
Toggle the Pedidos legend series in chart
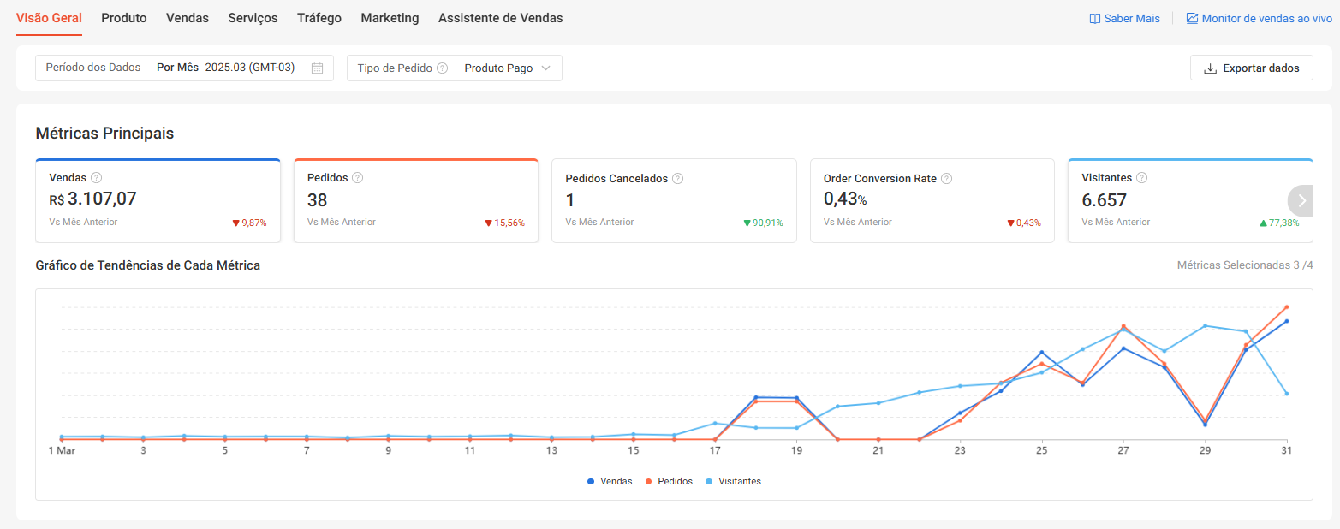[x=669, y=481]
